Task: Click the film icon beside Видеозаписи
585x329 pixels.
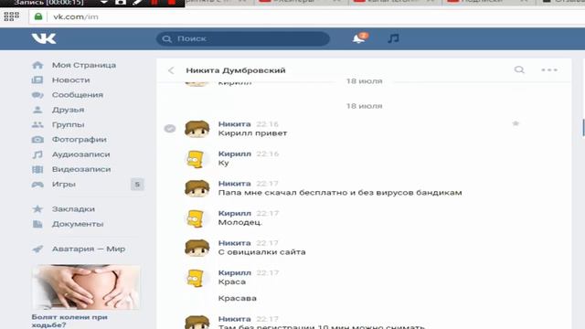Action: click(x=37, y=169)
